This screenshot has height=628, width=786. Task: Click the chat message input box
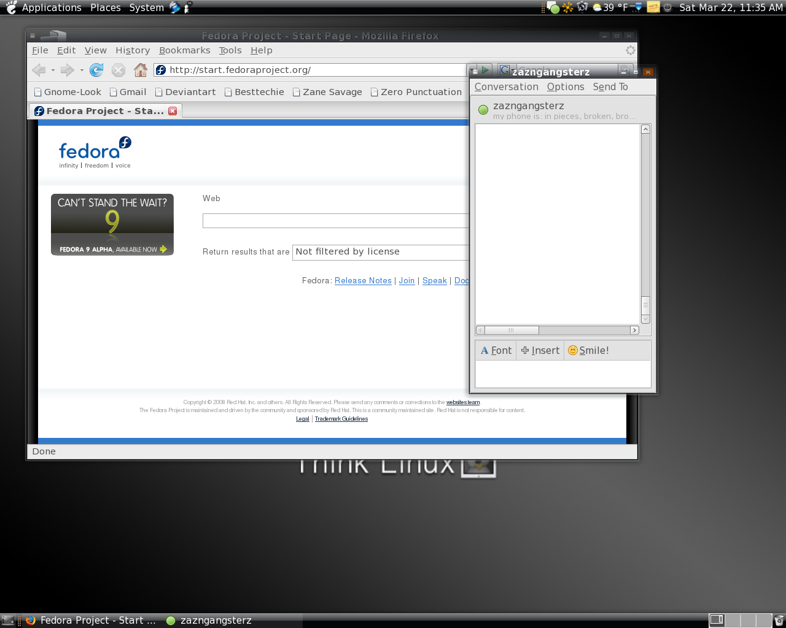pos(563,373)
